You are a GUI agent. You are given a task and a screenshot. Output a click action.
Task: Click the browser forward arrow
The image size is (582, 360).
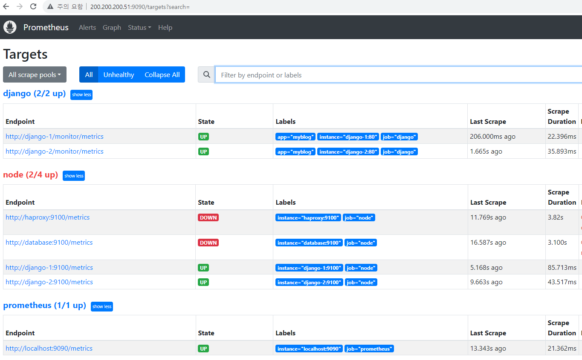tap(20, 6)
